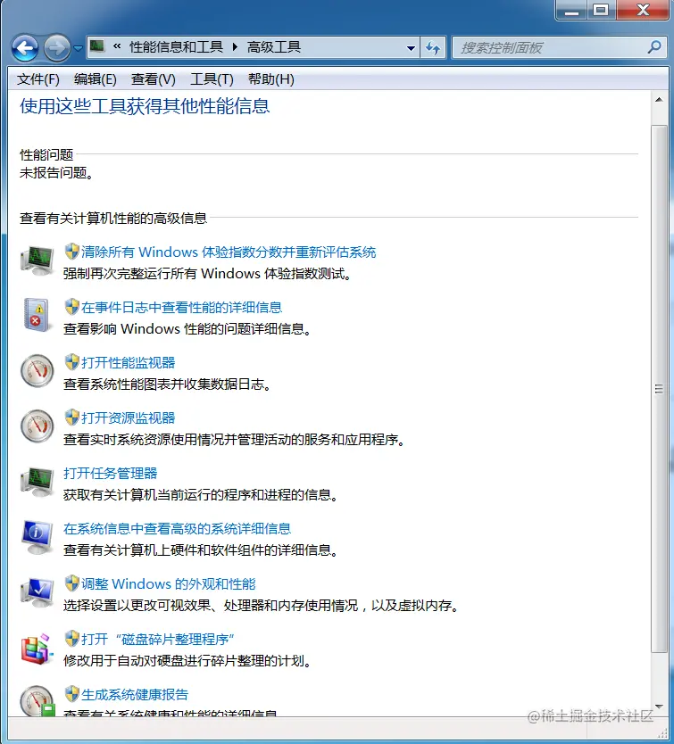Click the control panel icon in address bar
Screen dimensions: 674x744
97,46
